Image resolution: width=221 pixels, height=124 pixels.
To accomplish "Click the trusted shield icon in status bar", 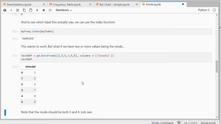I will [x=179, y=123].
